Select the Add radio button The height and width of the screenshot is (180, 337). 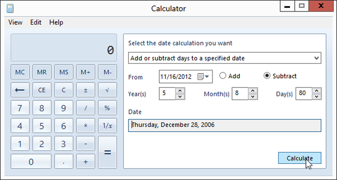coord(223,76)
